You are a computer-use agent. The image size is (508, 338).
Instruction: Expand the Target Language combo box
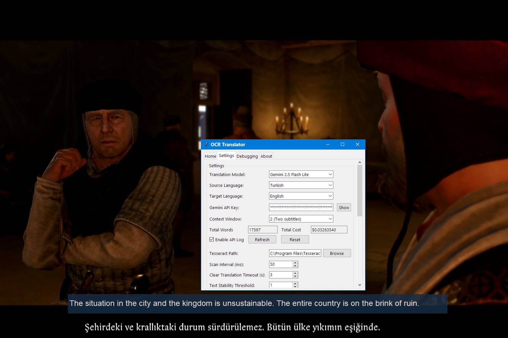[x=301, y=196]
